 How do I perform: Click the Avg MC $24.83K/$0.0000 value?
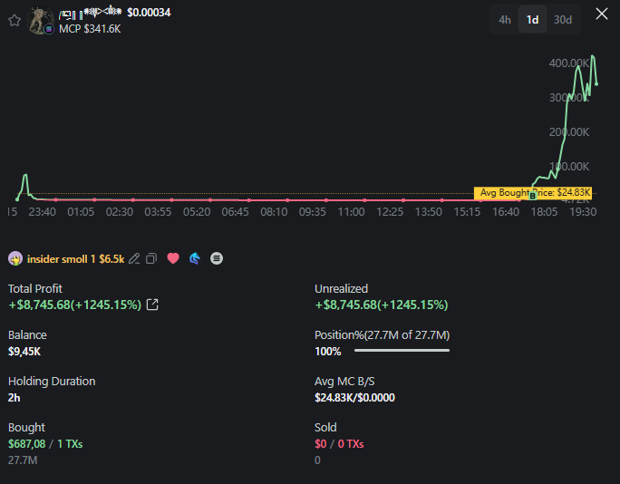pos(354,397)
